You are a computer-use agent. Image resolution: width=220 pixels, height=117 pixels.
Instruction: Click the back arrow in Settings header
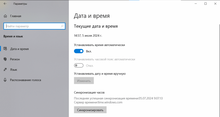coord(5,4)
